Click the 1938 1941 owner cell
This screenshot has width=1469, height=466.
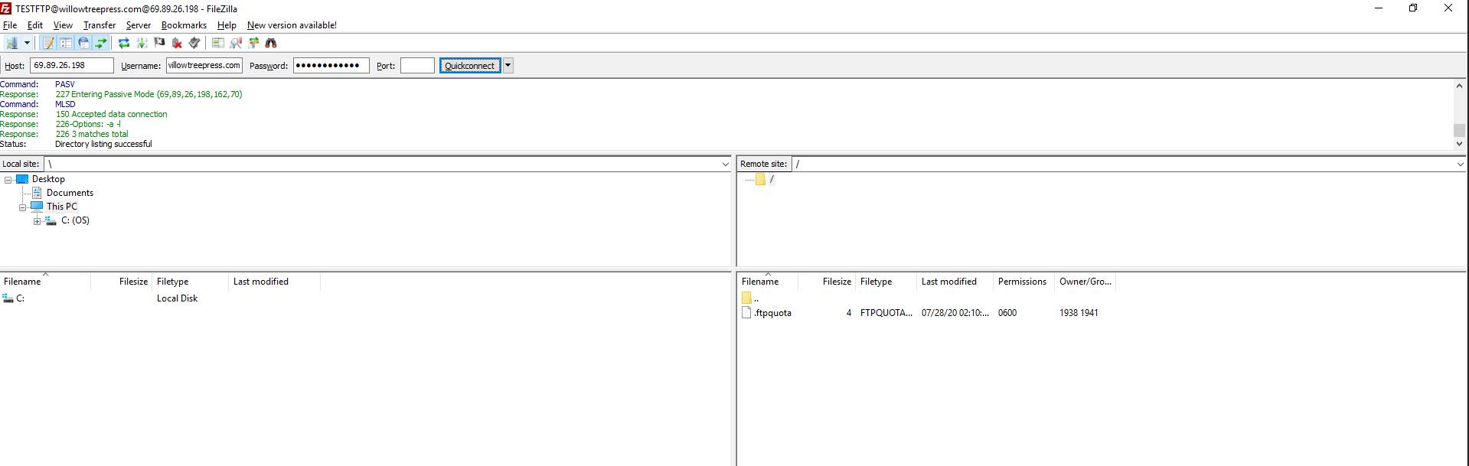tap(1079, 313)
